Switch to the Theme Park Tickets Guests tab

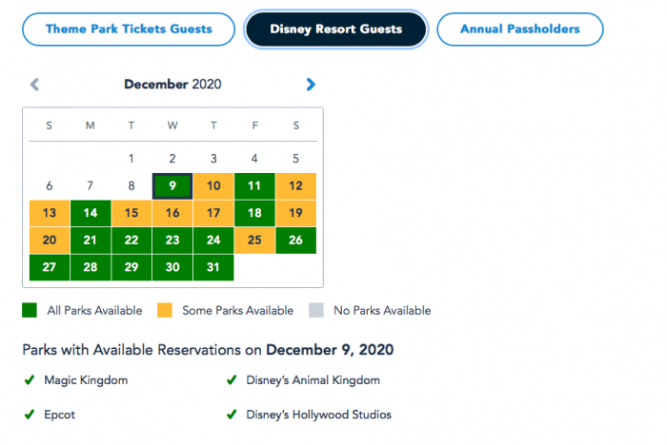click(x=129, y=29)
